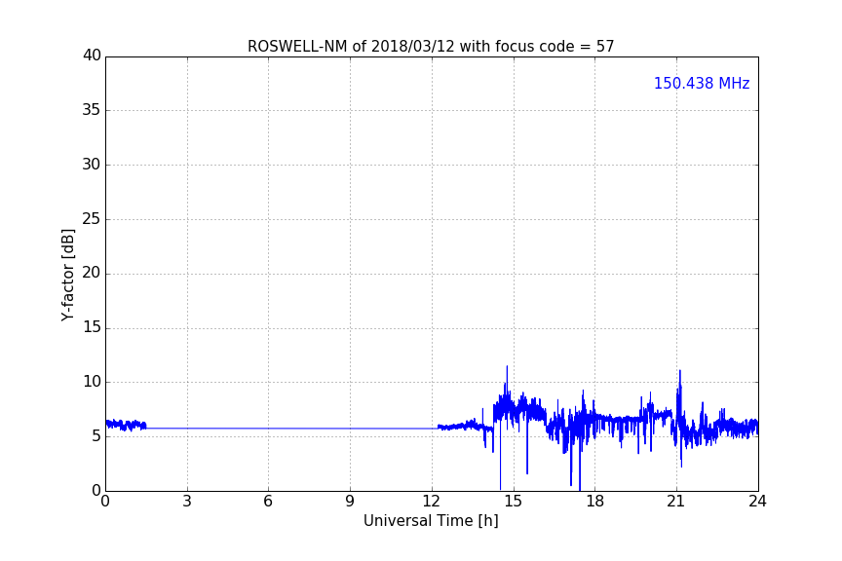This screenshot has width=842, height=561.
Task: Click the y-axis tick label '25'
Action: click(x=92, y=218)
